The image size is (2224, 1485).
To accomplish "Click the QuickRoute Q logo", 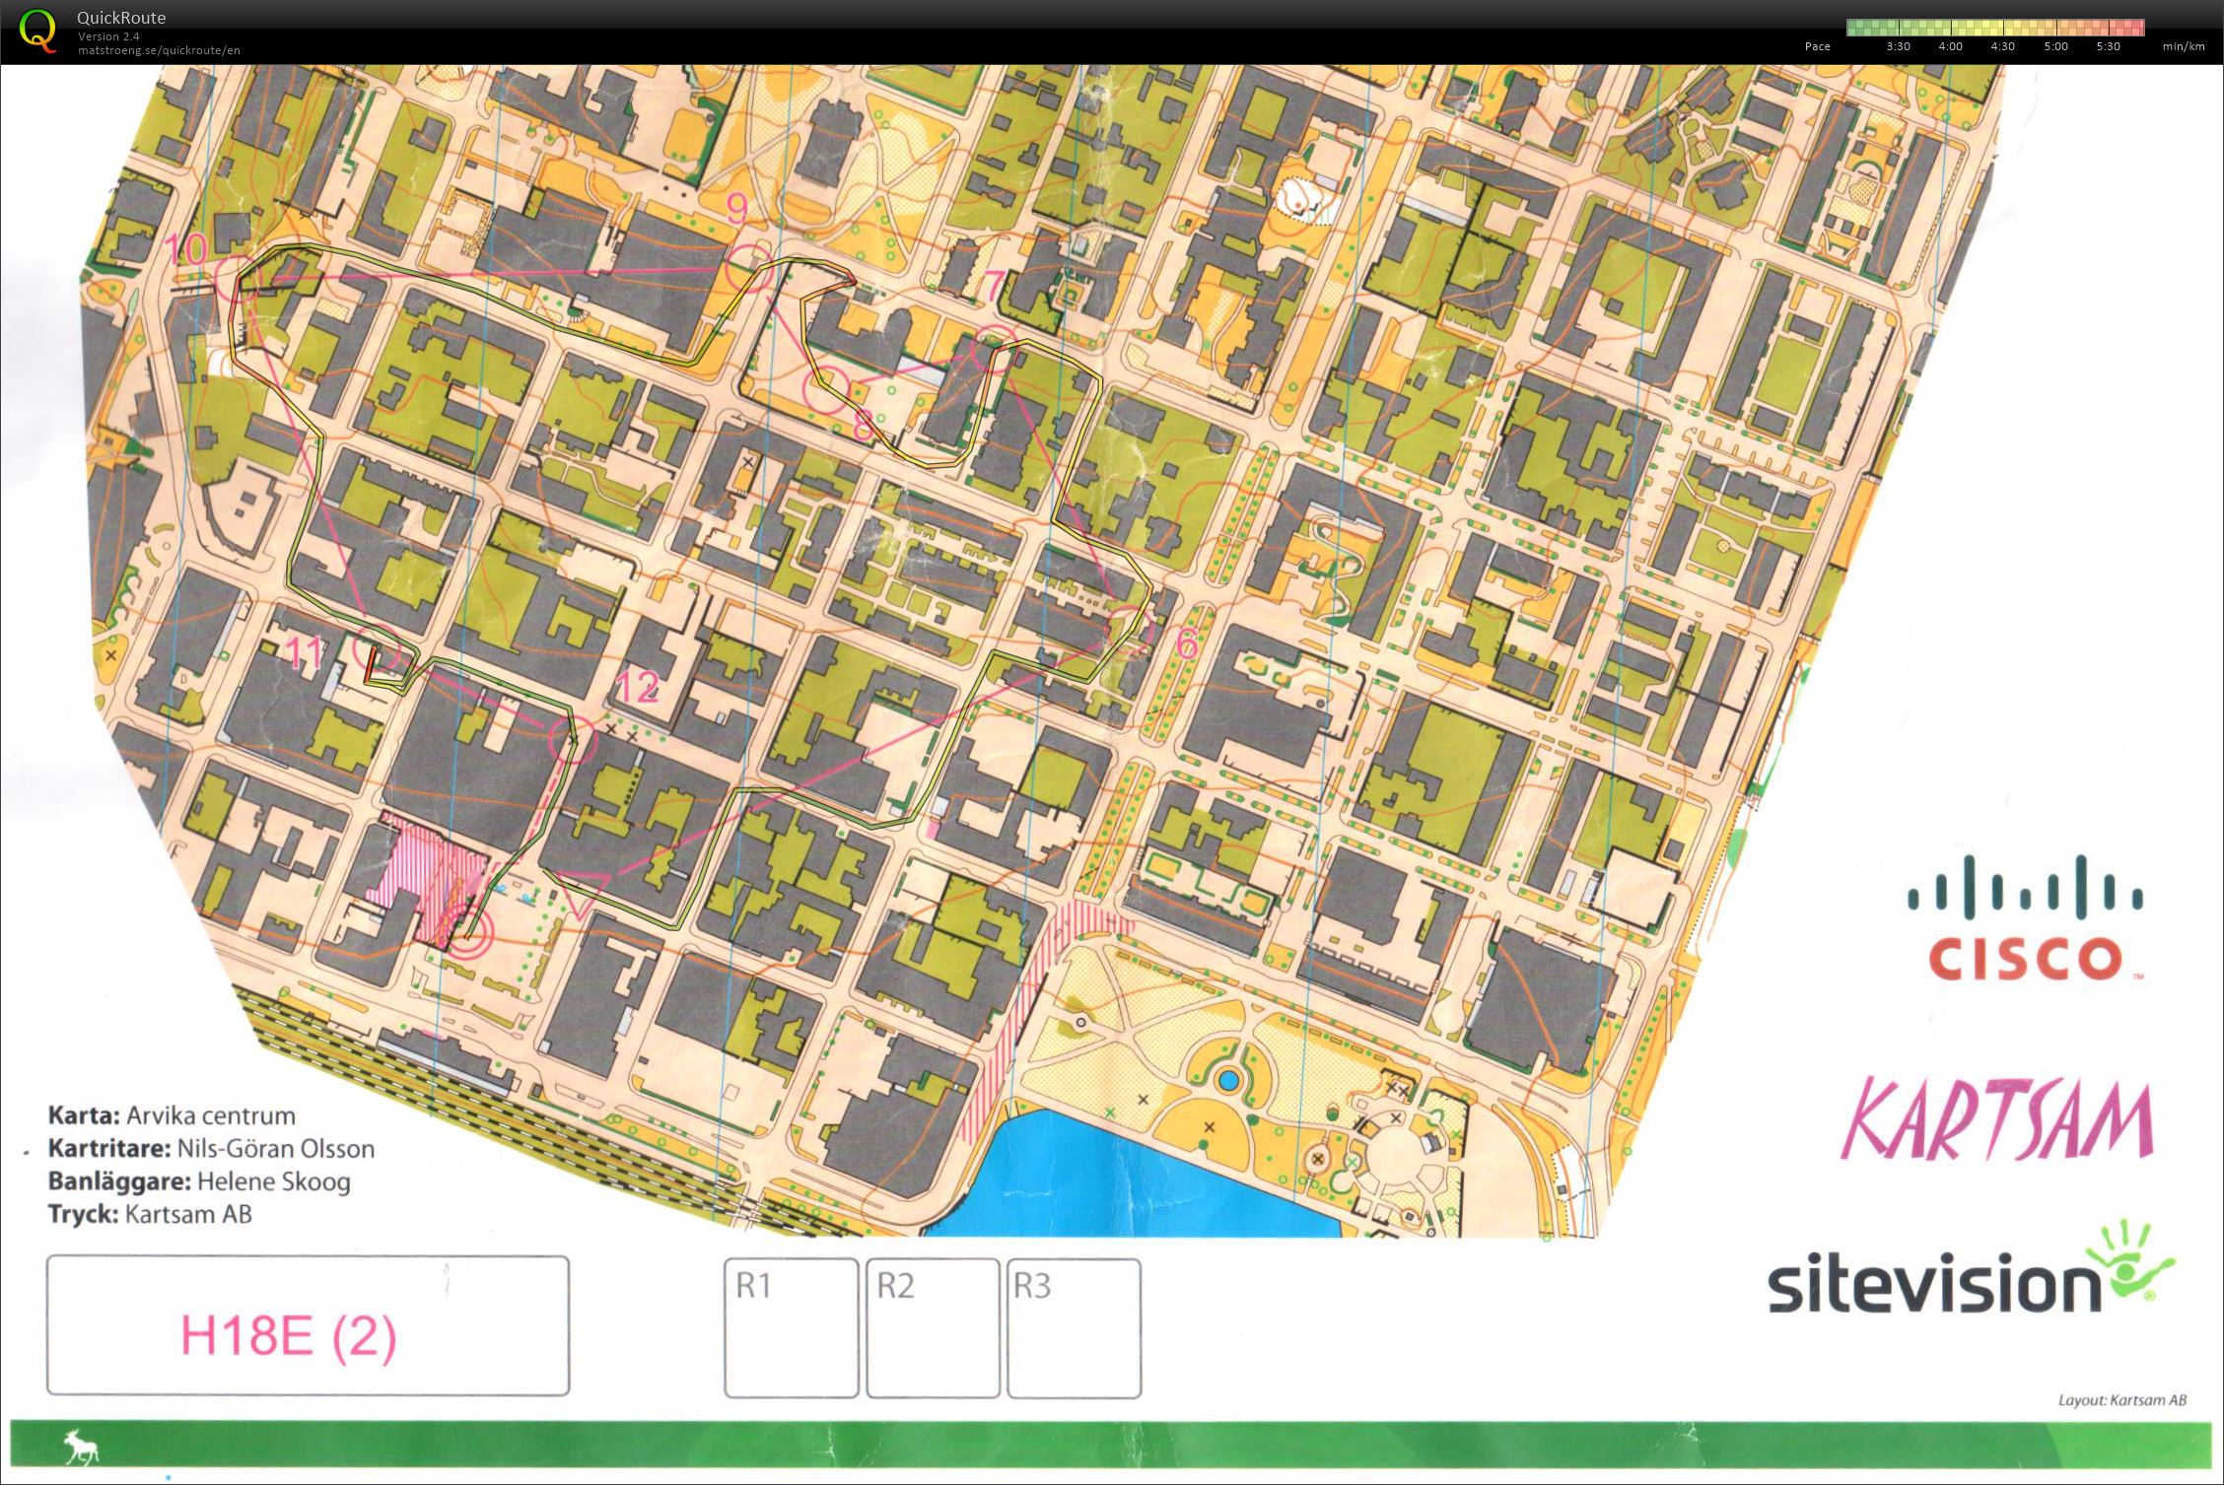I will pyautogui.click(x=37, y=31).
